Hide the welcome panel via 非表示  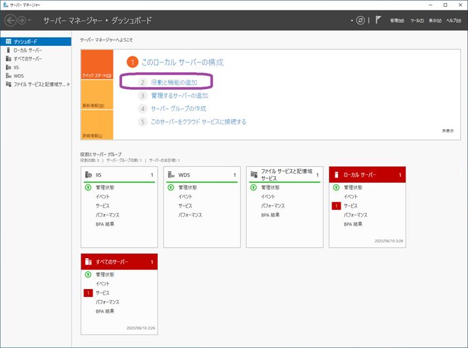[448, 130]
